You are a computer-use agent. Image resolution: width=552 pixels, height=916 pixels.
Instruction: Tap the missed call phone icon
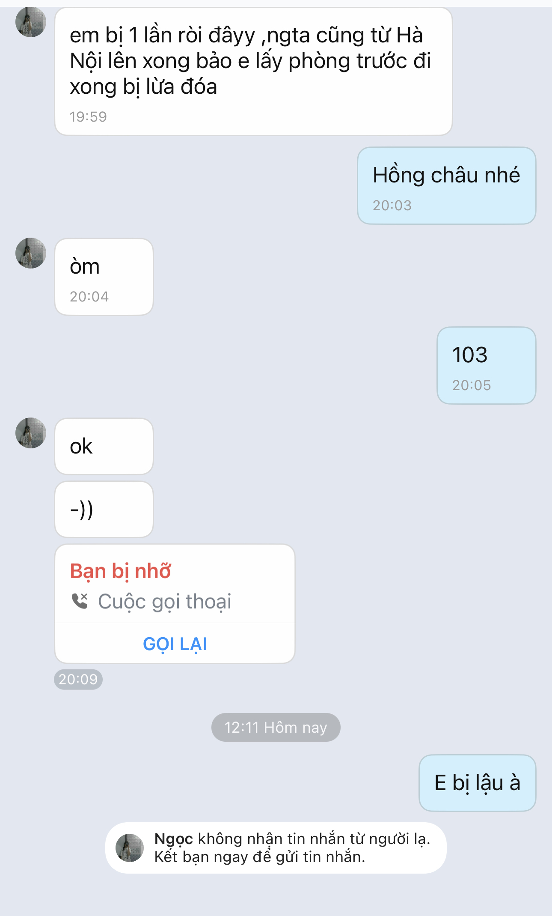[x=80, y=601]
